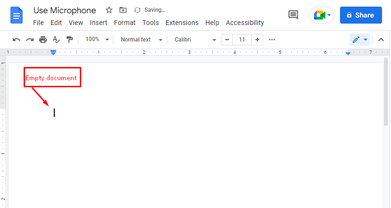
Task: Open the zoom 100% dropdown
Action: (x=97, y=39)
